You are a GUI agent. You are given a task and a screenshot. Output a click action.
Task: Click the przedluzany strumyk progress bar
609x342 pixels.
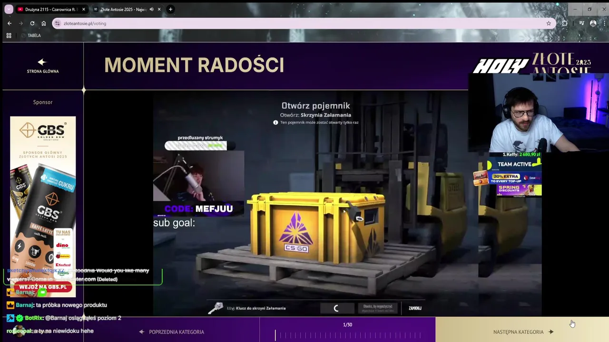coord(196,145)
